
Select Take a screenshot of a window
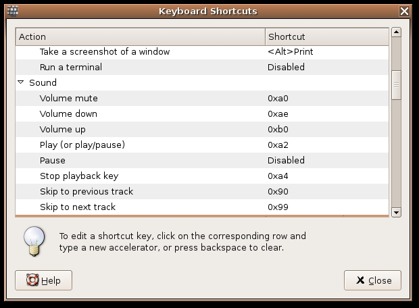104,51
